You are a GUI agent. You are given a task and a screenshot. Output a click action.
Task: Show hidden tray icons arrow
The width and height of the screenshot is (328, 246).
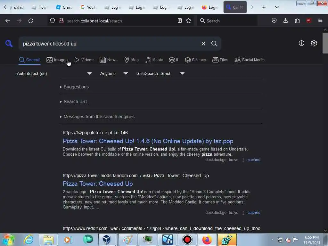[272, 240]
